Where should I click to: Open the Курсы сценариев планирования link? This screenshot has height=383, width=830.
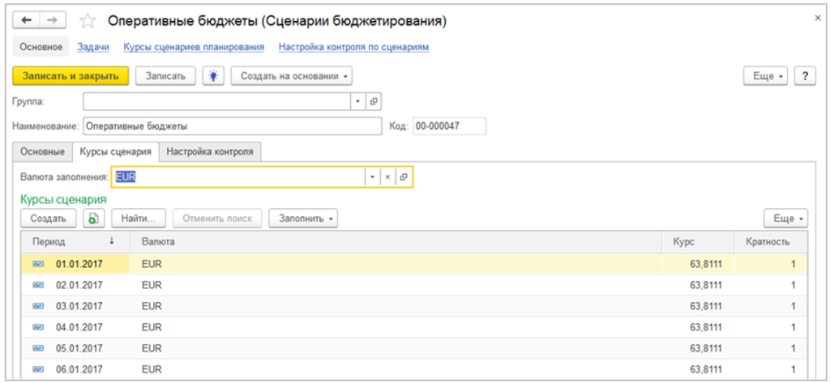pos(194,47)
